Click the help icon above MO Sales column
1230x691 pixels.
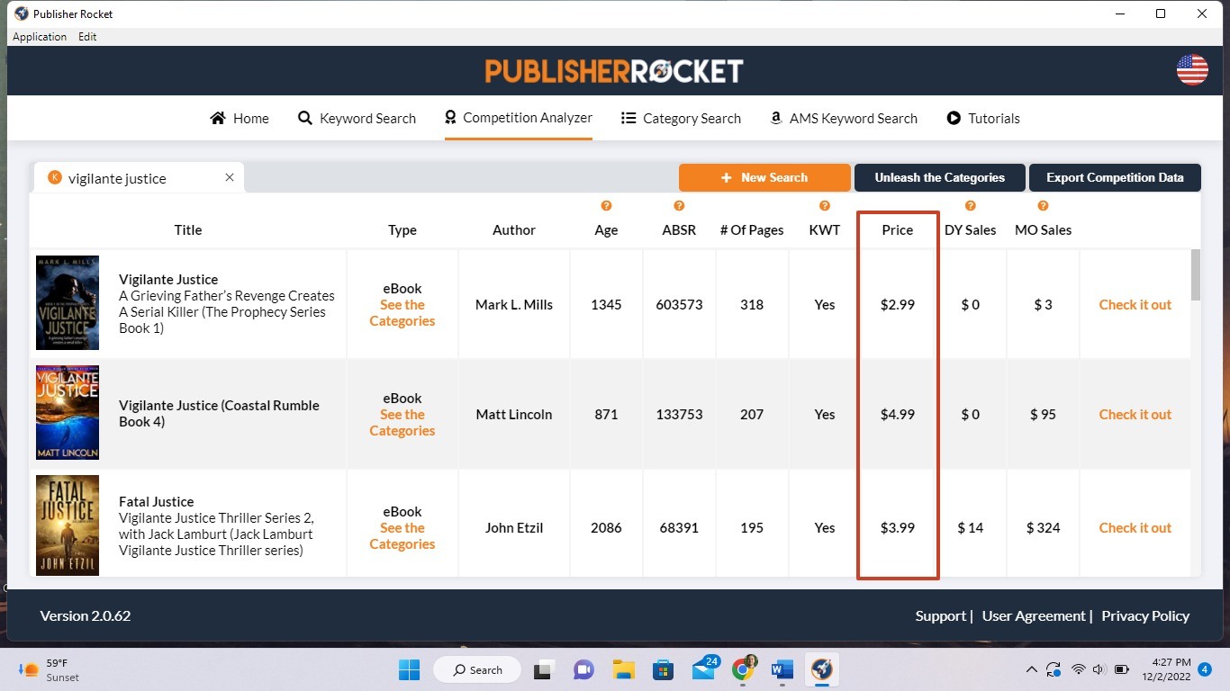pyautogui.click(x=1042, y=205)
